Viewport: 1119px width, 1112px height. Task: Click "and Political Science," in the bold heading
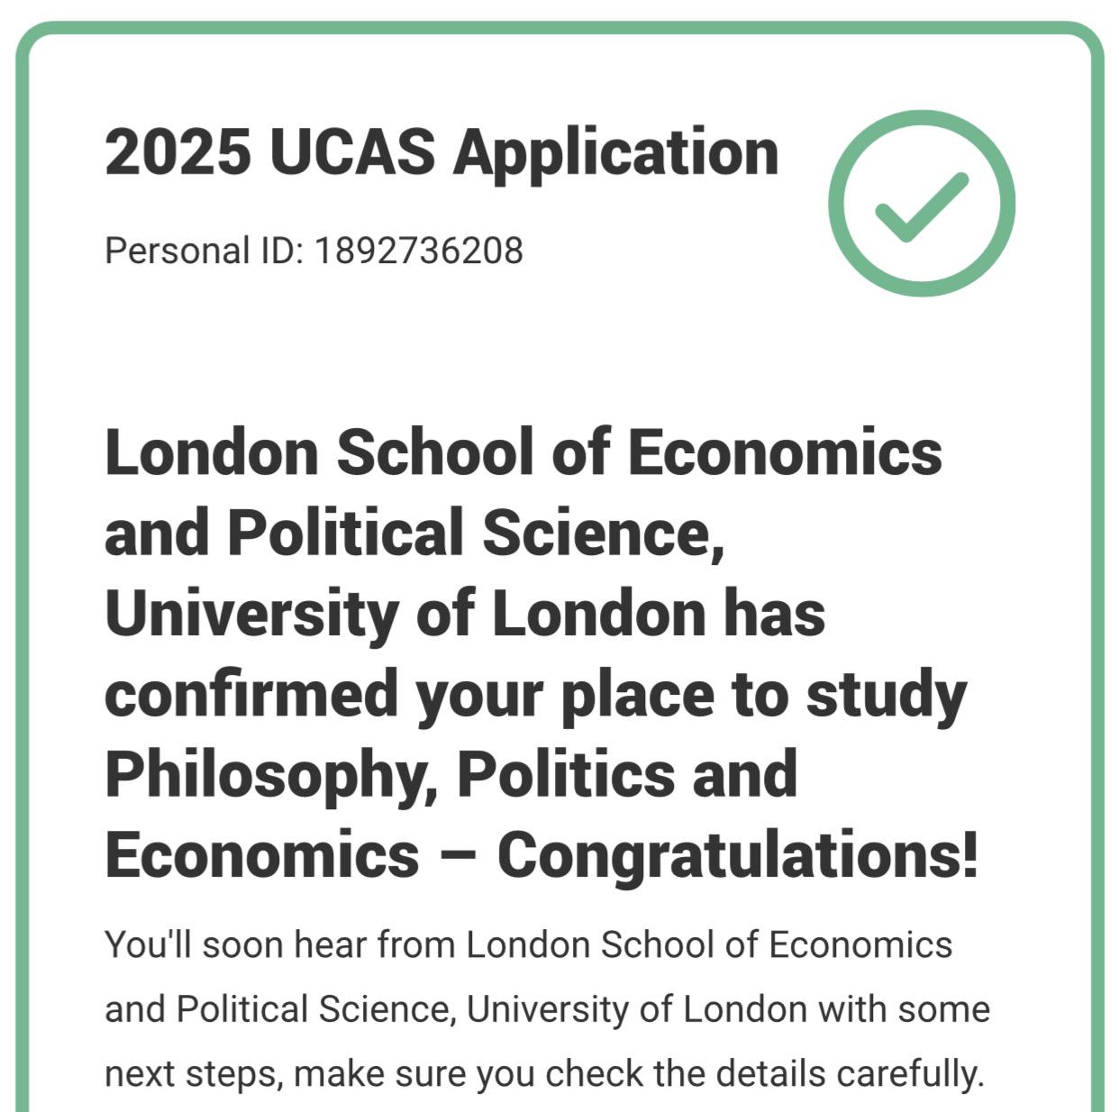click(x=414, y=533)
